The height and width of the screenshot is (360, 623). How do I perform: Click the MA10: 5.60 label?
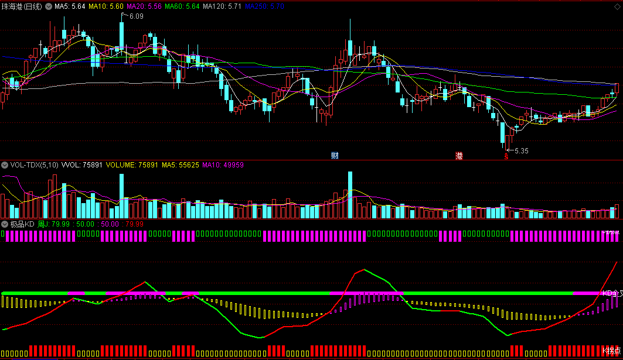[x=105, y=6]
